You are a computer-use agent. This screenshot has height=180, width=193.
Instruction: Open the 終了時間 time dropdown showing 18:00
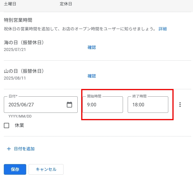(x=148, y=105)
